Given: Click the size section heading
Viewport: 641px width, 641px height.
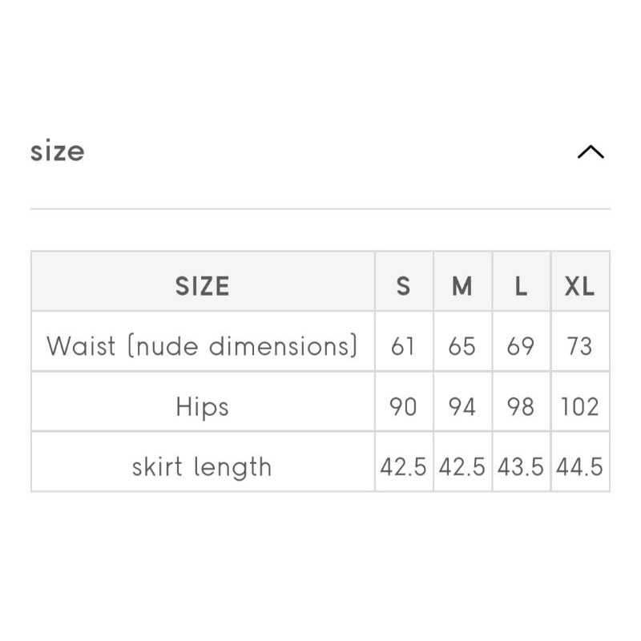Looking at the screenshot, I should 58,151.
